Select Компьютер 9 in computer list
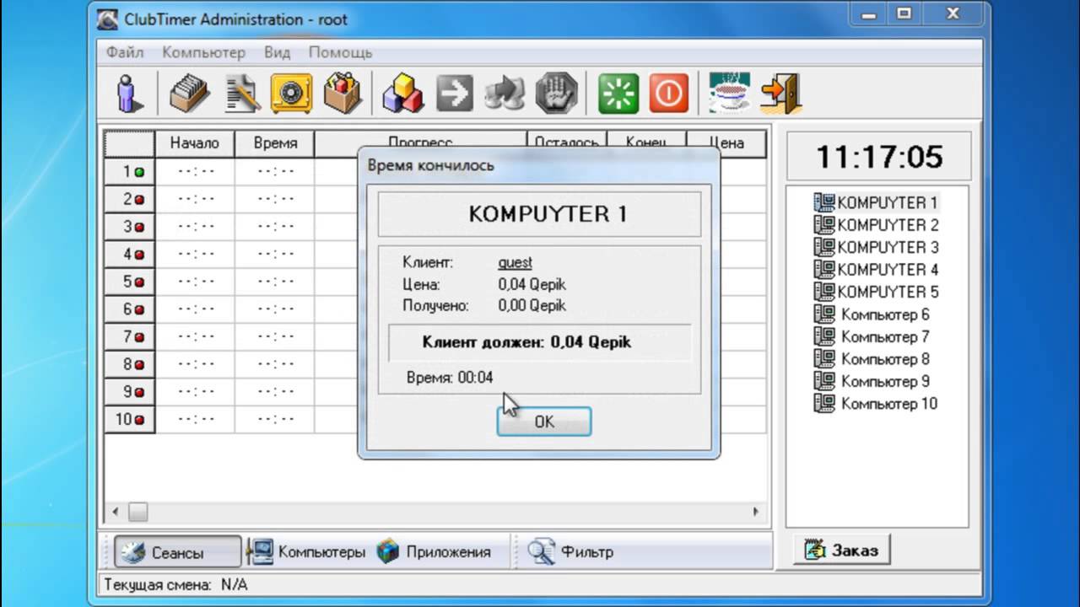1080x607 pixels. (872, 381)
